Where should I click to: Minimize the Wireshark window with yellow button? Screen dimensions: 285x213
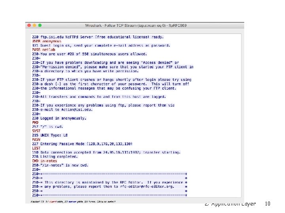(x=34, y=25)
